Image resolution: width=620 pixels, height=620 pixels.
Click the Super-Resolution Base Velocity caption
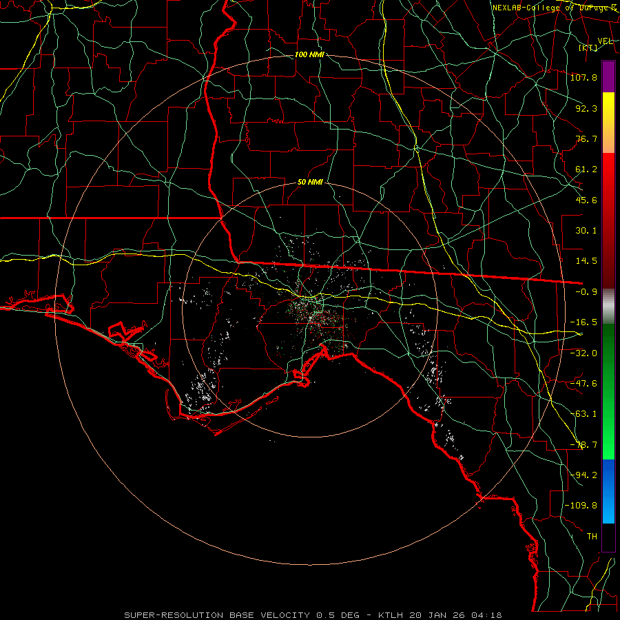pos(313,615)
